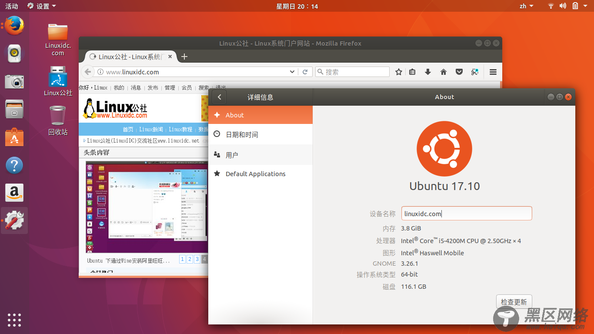Show applications grid at dock bottom
Screen dimensions: 594x334
14,320
